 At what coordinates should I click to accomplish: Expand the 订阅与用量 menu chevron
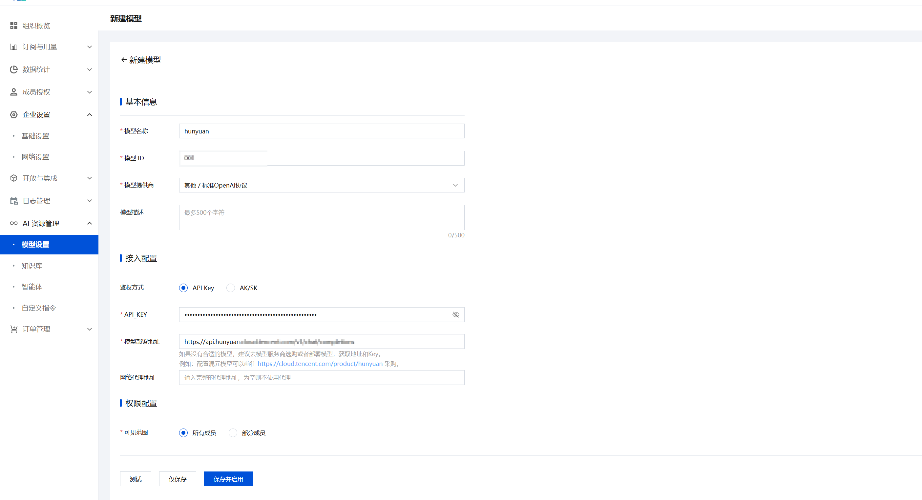[x=90, y=47]
